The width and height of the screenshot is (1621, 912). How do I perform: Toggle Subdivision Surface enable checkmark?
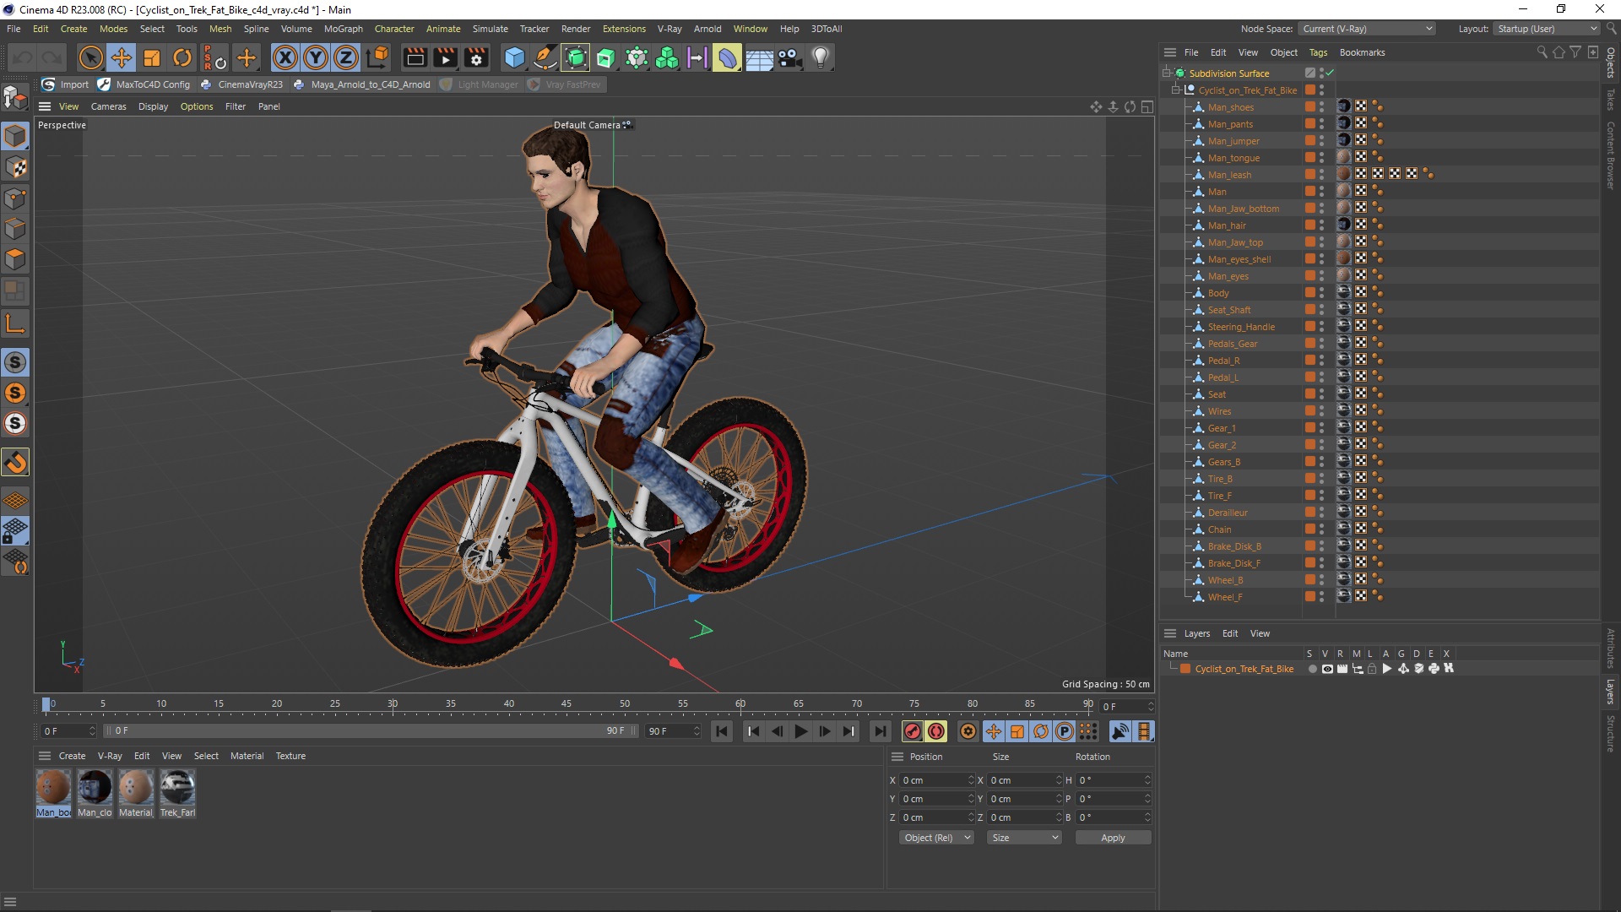click(x=1329, y=73)
